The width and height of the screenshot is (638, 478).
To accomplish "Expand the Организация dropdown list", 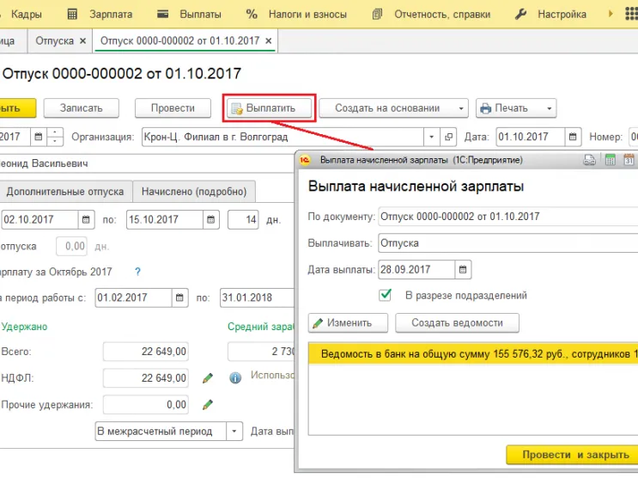I will coord(432,137).
